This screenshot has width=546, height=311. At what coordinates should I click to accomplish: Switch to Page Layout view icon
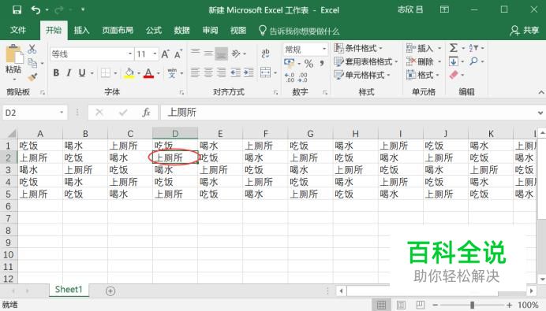401,305
